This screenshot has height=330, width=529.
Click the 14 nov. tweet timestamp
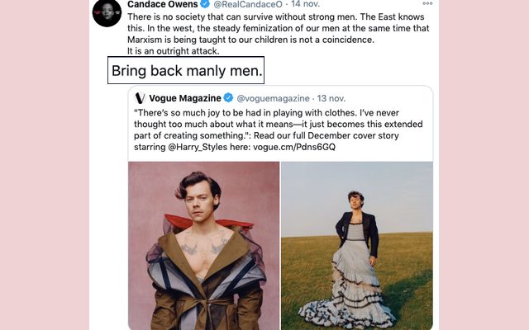tap(307, 5)
